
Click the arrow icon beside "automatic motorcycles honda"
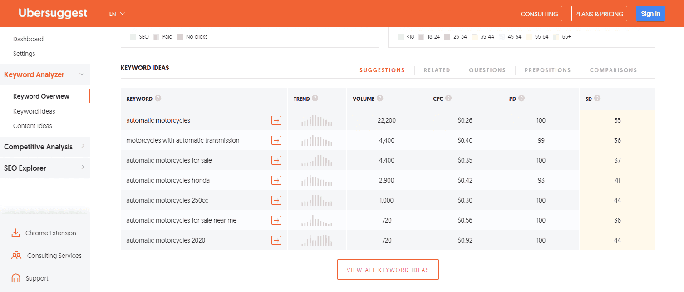click(x=276, y=180)
